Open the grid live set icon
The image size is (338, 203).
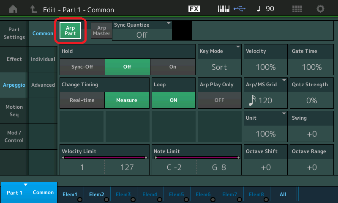point(297,9)
